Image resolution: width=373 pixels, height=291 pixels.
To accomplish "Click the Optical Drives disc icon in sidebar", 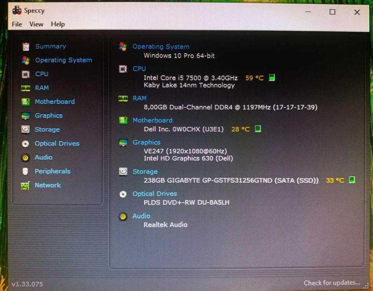I will pos(25,143).
